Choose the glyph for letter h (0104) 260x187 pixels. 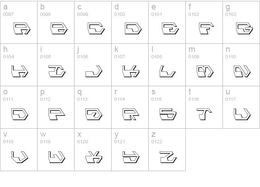(x=19, y=65)
